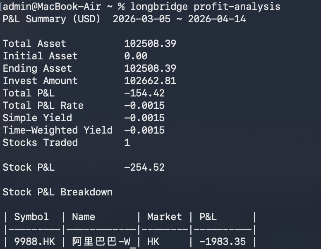Screen dimensions: 321x249
Task: Click the -1983.35 P&L cell
Action: pos(222,242)
